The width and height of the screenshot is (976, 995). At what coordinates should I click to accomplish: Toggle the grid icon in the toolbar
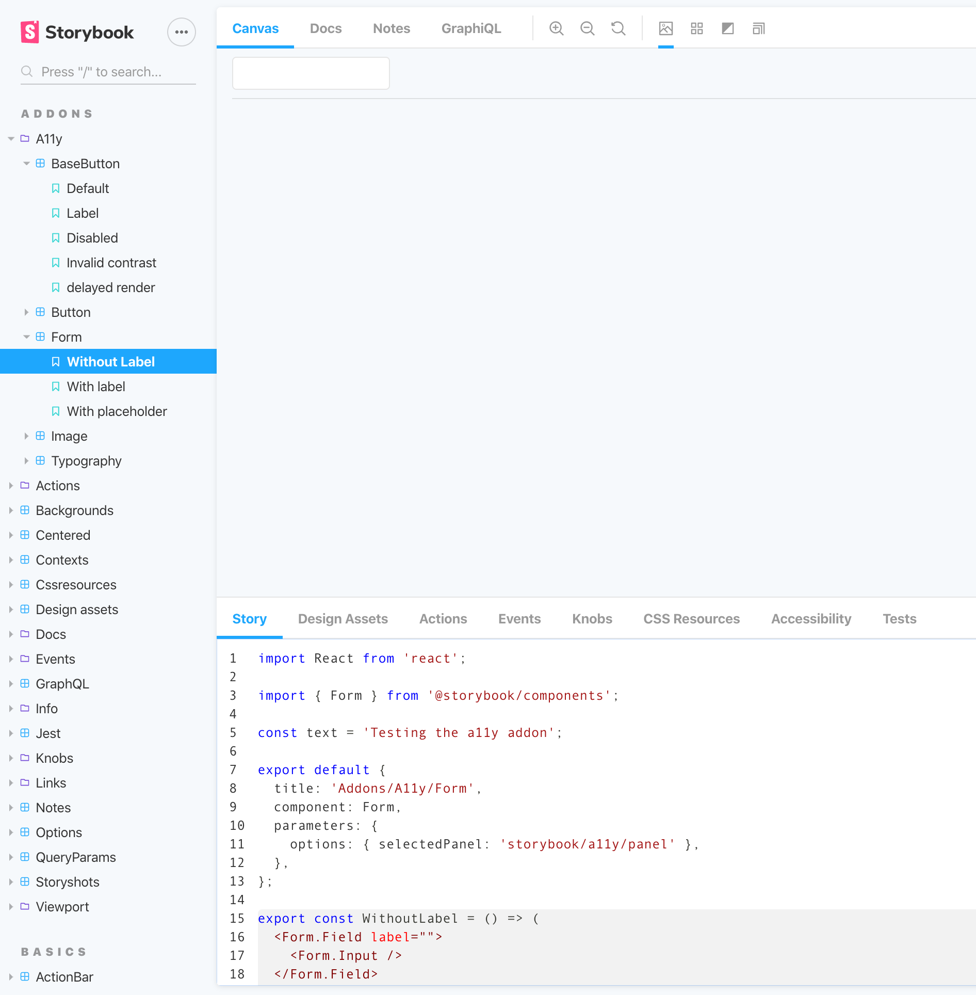pyautogui.click(x=696, y=28)
